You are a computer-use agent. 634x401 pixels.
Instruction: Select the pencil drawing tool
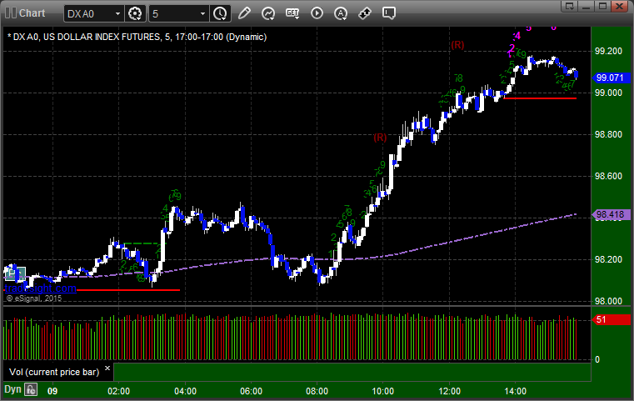244,13
